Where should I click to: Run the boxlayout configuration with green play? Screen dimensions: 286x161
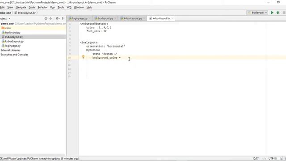[272, 13]
